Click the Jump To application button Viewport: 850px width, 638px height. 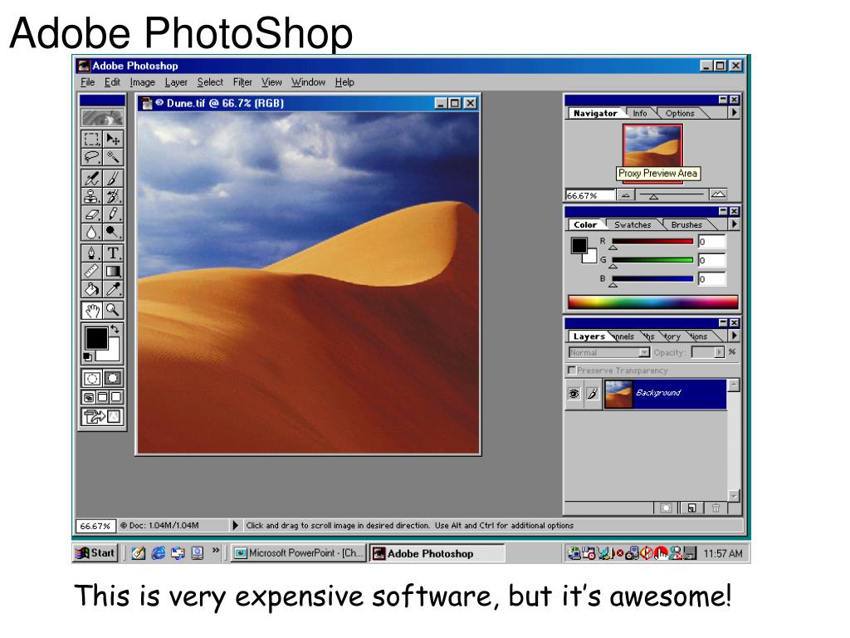click(x=102, y=417)
